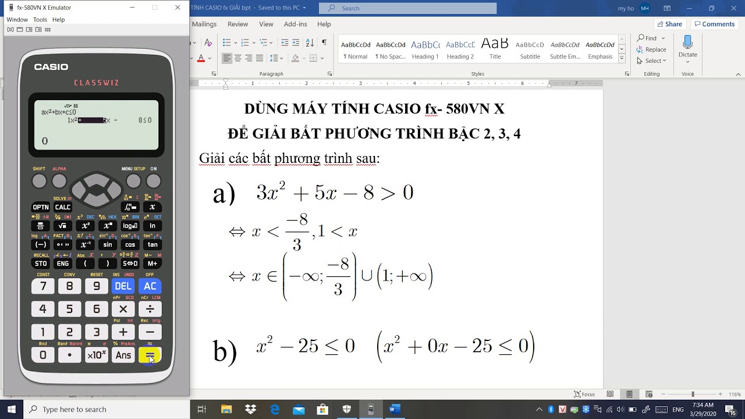The width and height of the screenshot is (745, 419).
Task: Open the Review ribbon tab
Action: (x=237, y=24)
